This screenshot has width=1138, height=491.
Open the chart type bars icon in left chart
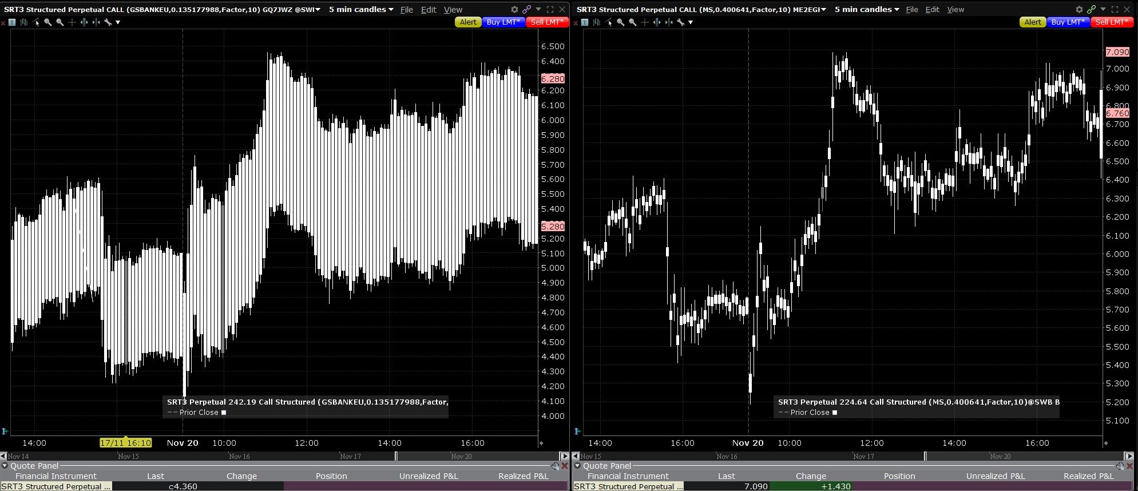[24, 22]
